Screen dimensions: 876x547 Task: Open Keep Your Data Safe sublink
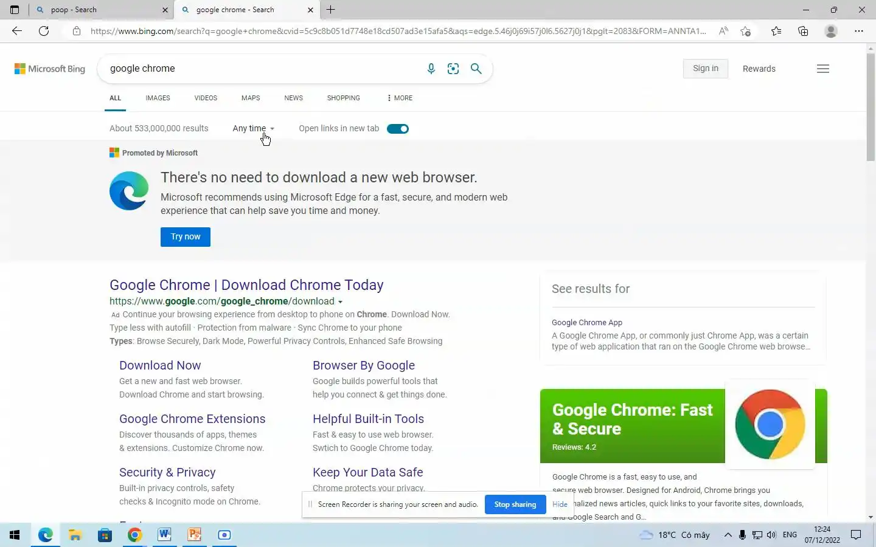point(367,472)
